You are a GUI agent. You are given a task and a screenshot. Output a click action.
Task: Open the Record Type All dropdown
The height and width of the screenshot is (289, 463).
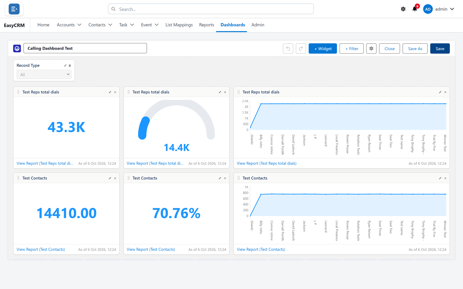click(x=44, y=74)
